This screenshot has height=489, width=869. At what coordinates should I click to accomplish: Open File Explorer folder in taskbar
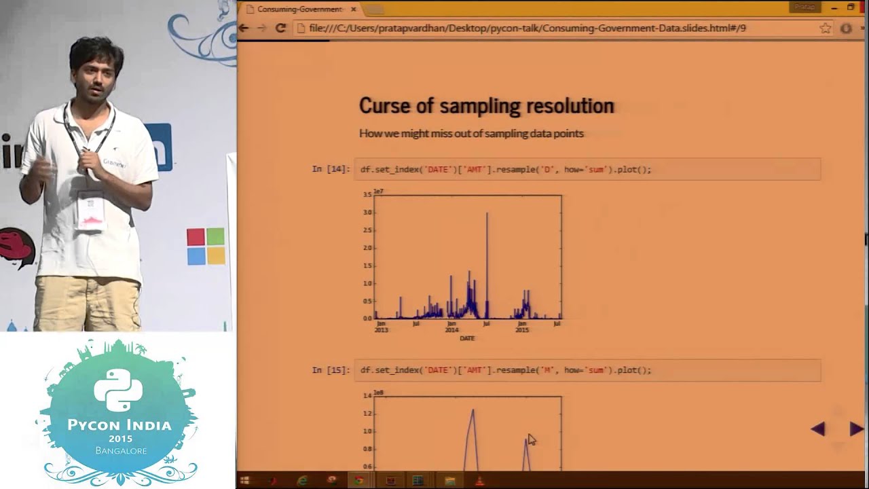coord(449,481)
